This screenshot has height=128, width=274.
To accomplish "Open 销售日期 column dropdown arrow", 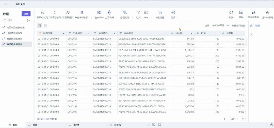I will [63, 33].
